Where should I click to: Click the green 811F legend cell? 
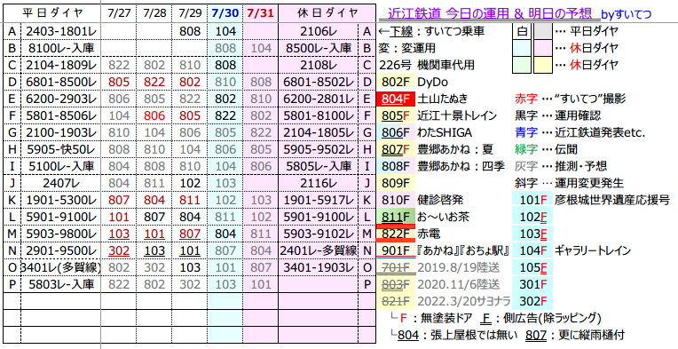point(396,217)
